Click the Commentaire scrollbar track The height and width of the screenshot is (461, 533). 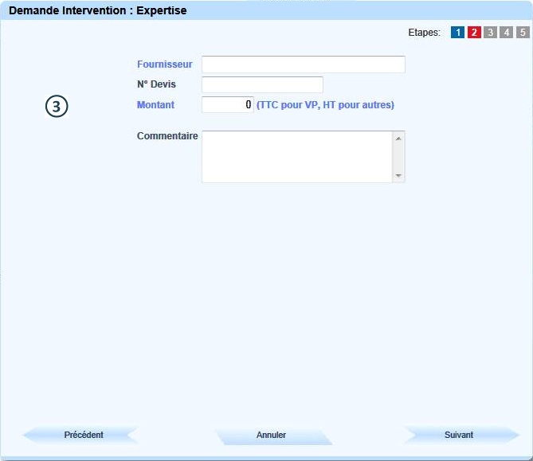(399, 157)
